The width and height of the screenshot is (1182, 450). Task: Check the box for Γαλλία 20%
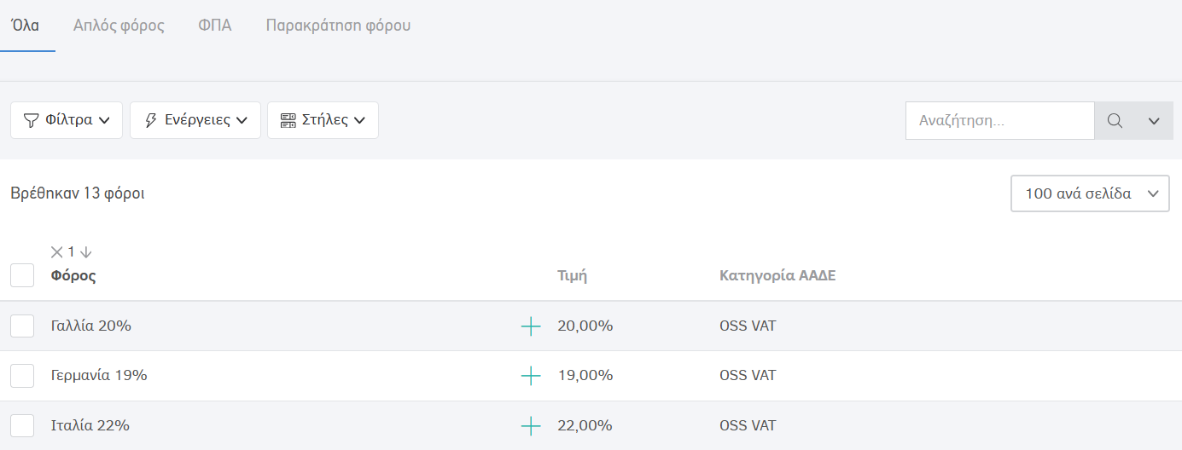[x=22, y=326]
